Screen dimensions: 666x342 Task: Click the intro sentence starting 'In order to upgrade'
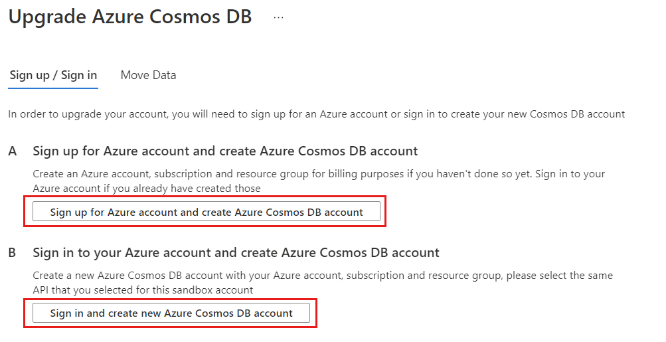pos(317,114)
